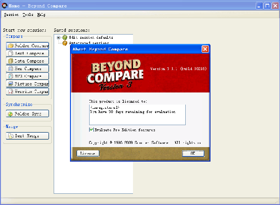Click the Auto-saved sessions orange icon

click(65, 43)
